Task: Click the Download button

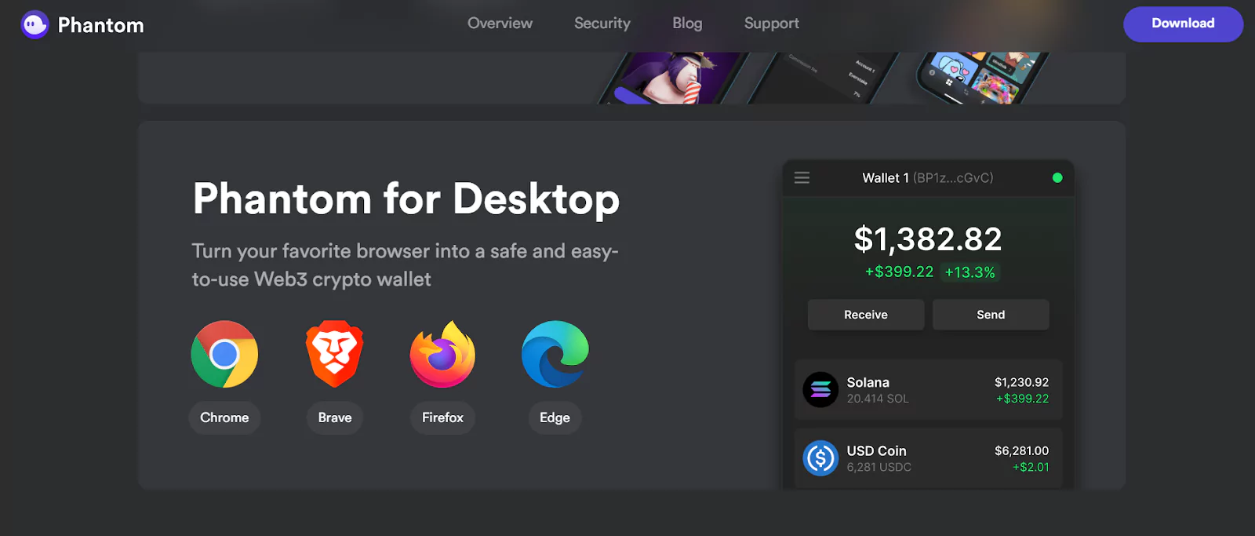Action: click(1183, 24)
